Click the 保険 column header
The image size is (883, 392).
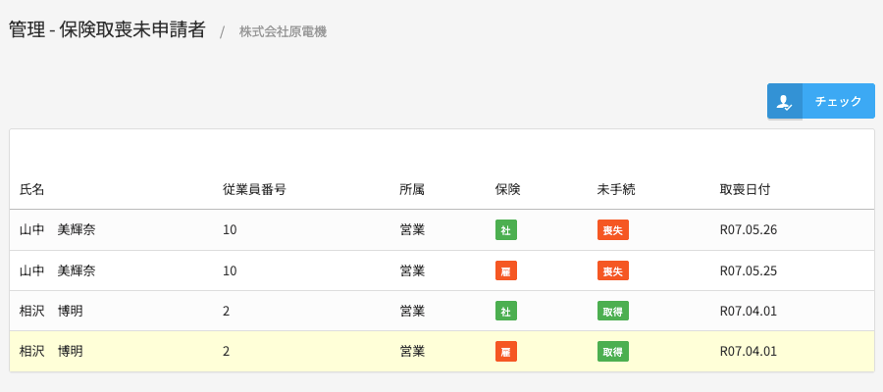click(x=508, y=189)
